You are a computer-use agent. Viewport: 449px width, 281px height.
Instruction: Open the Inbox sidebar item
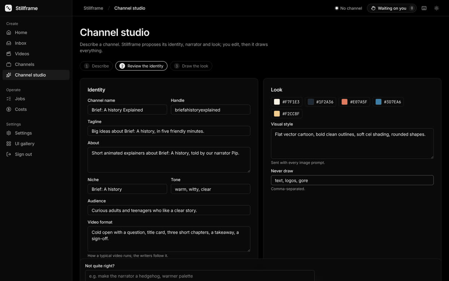[36, 43]
